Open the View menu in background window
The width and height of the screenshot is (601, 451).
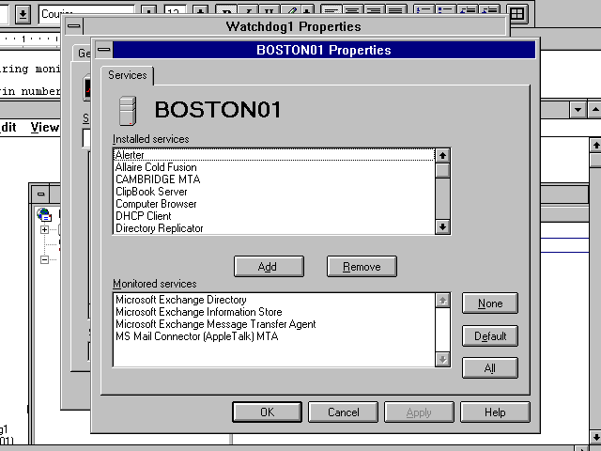click(45, 128)
